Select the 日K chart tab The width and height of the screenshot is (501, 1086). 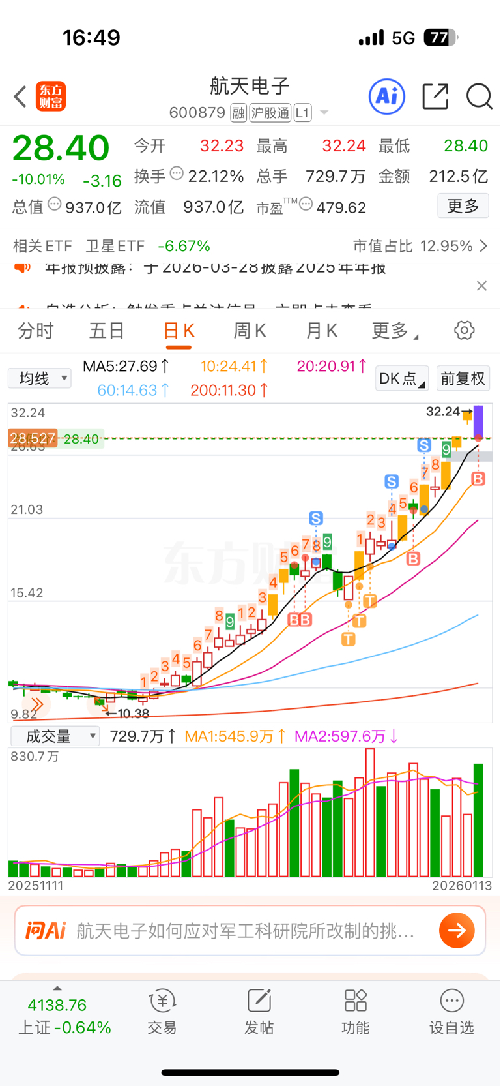(x=179, y=331)
